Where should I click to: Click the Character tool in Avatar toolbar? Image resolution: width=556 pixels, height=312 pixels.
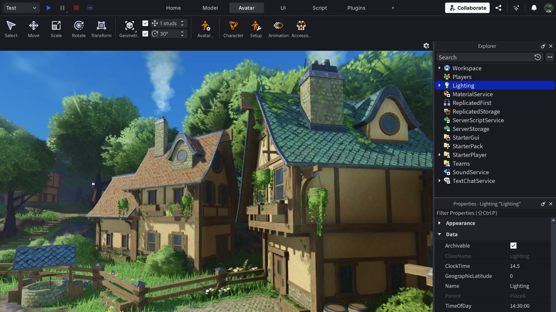[233, 28]
